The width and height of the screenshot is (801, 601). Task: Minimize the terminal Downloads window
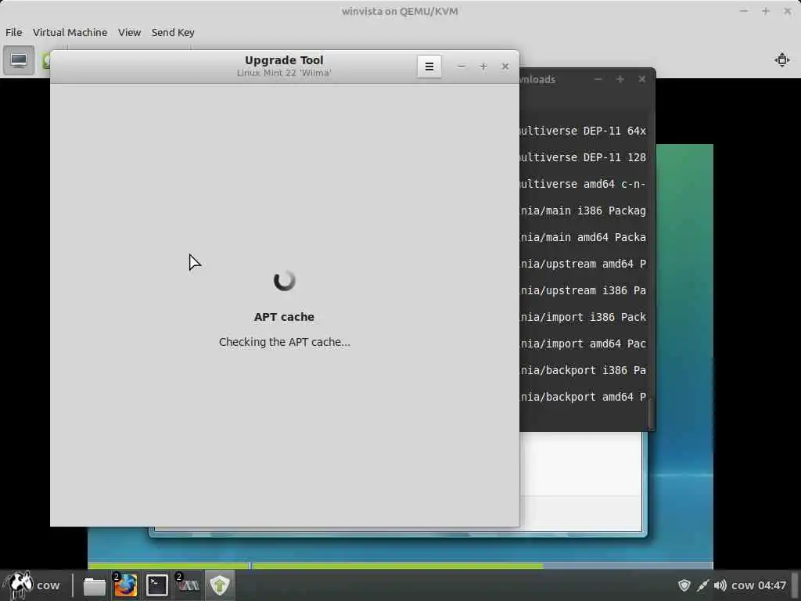[x=598, y=79]
